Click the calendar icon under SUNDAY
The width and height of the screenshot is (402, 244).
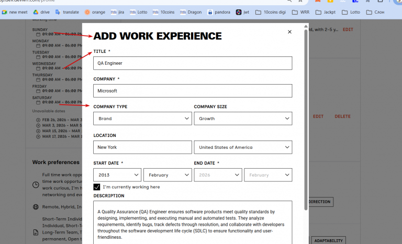(x=38, y=34)
